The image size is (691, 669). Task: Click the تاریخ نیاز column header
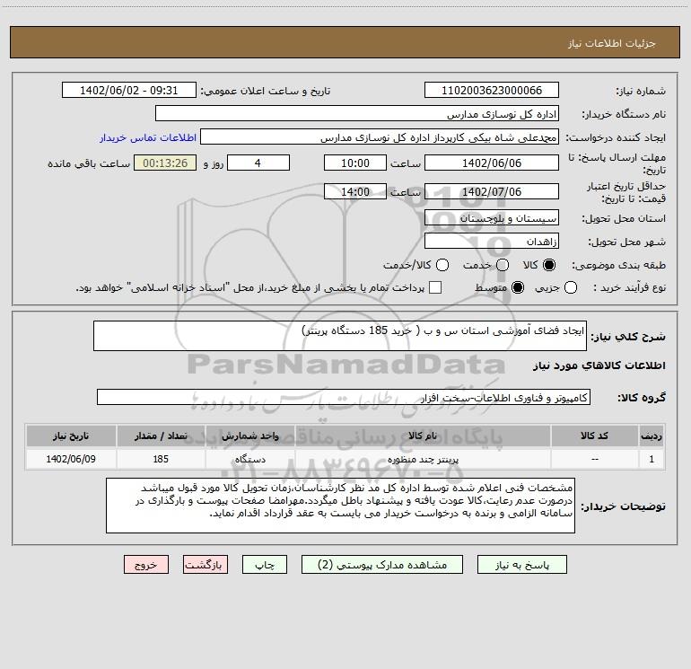point(71,436)
